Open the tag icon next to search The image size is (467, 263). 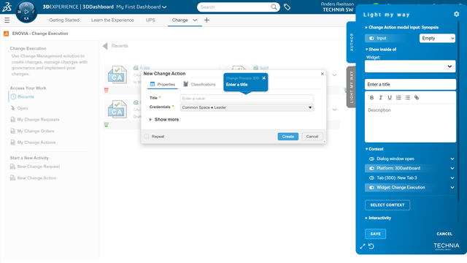point(287,7)
